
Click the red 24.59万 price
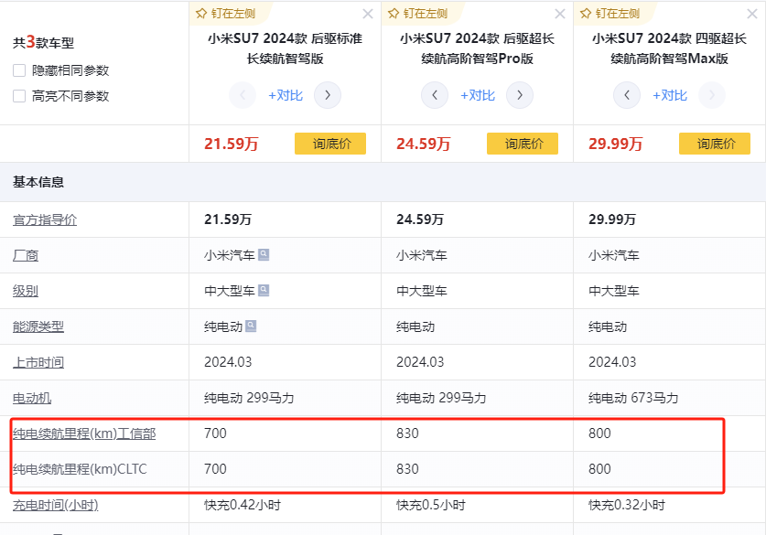(423, 144)
